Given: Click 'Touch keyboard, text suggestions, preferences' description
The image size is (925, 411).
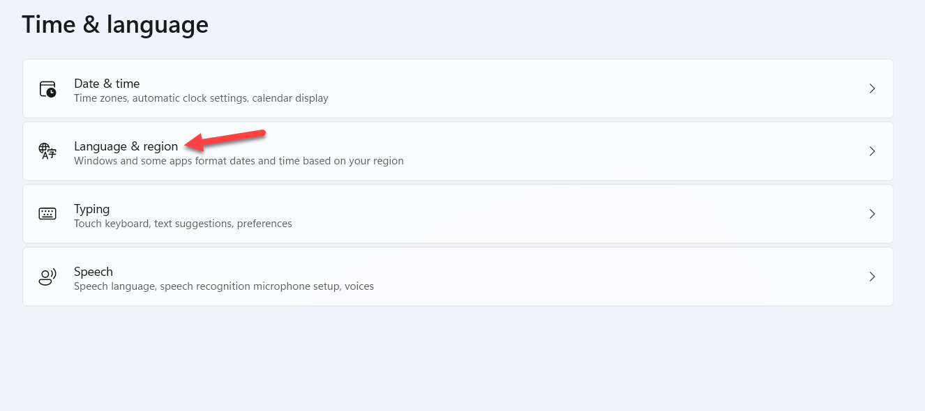Looking at the screenshot, I should (183, 224).
